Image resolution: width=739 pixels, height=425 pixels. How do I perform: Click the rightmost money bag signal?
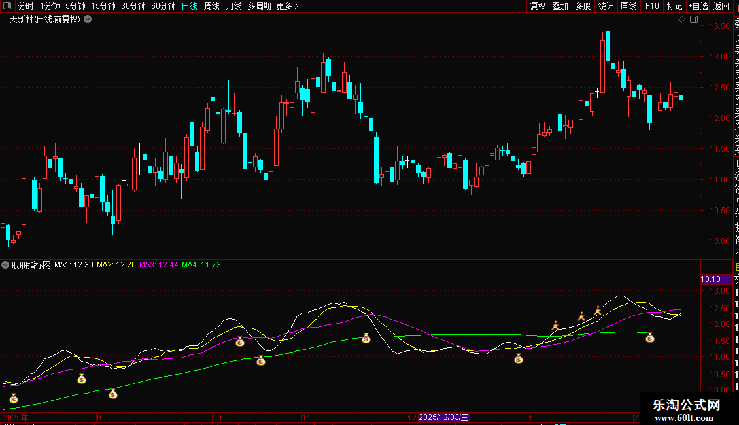pyautogui.click(x=650, y=337)
